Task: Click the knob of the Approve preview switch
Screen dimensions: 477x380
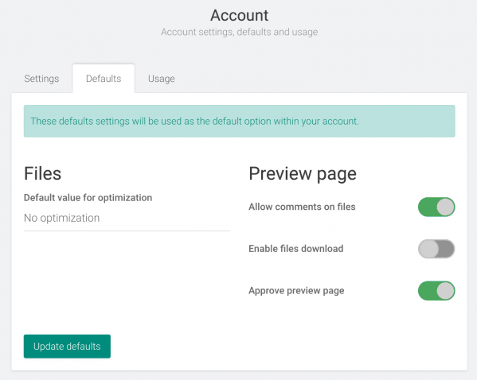Action: pyautogui.click(x=445, y=291)
